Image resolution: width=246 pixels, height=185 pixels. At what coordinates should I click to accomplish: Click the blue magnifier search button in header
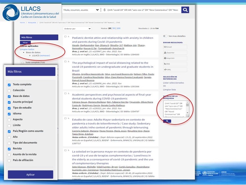(x=185, y=10)
